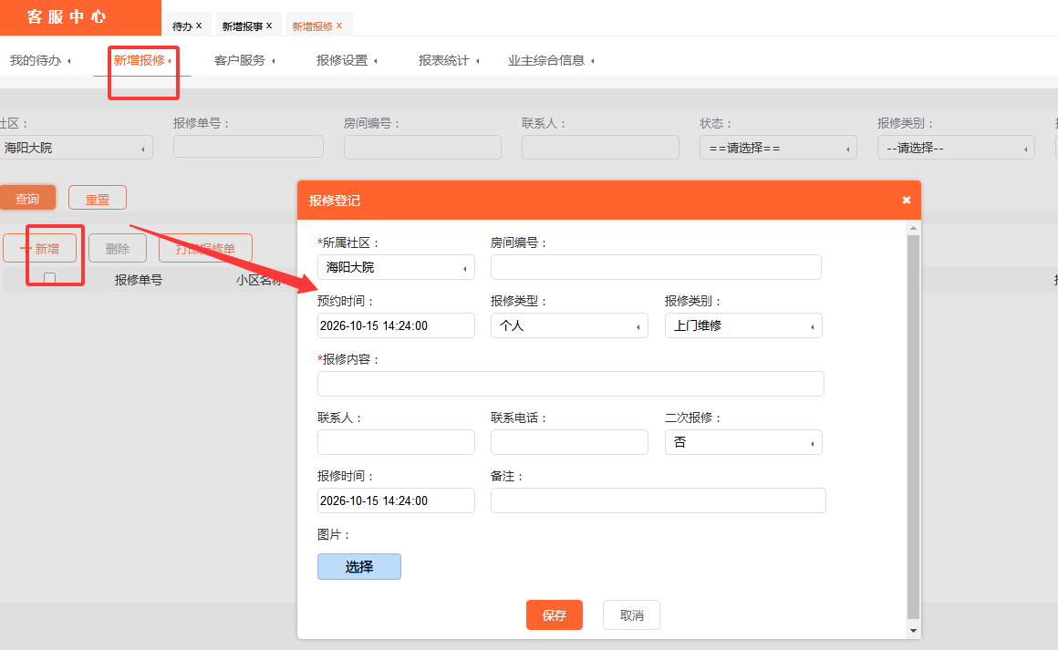1058x650 pixels.
Task: Focus the 报修时间 date field
Action: coord(396,500)
